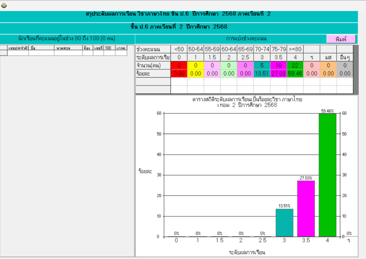Click the vertical scrollbar beside the grade table
The image size is (366, 259).
tap(356, 69)
